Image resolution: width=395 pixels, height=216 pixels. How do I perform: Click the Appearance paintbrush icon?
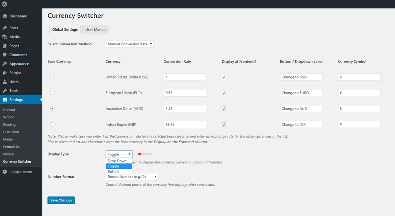click(5, 64)
